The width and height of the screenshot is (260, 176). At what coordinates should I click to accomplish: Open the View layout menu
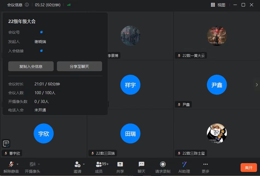coord(218,5)
